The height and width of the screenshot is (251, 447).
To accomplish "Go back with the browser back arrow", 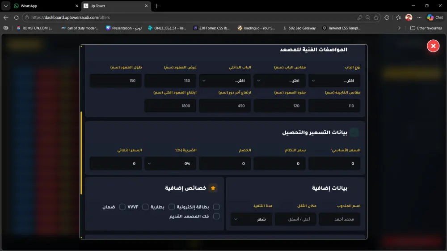I will [6, 17].
